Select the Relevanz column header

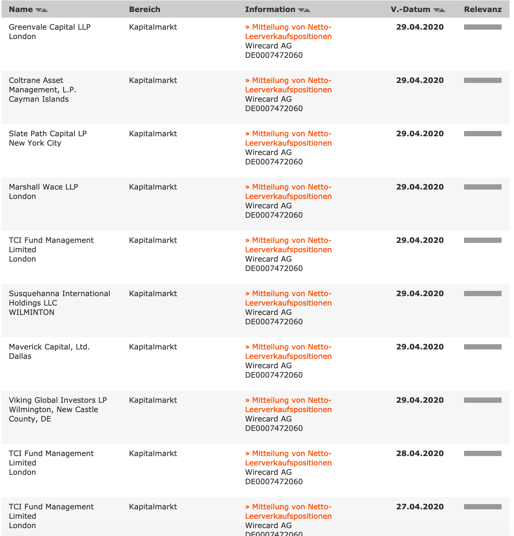(482, 9)
